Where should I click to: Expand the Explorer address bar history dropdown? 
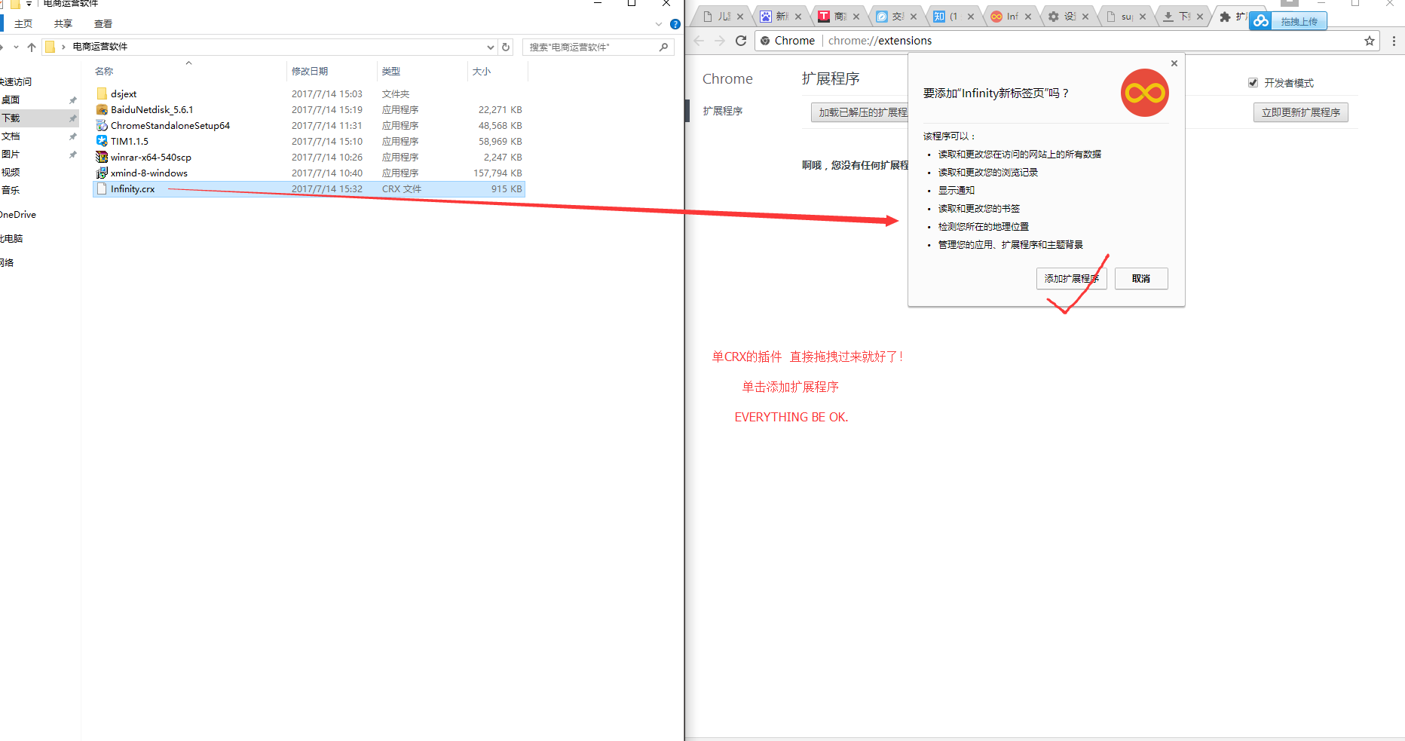[491, 47]
